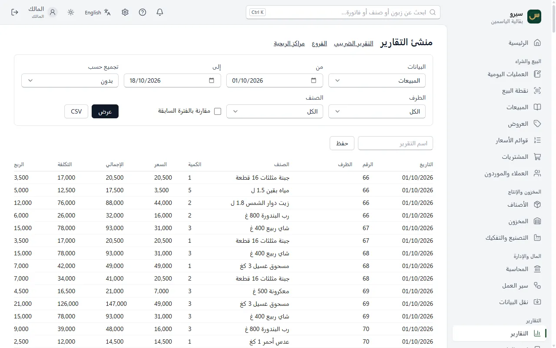Screen dimensions: 556x348
Task: Go to التقرير الضريبي tab link
Action: pyautogui.click(x=354, y=43)
